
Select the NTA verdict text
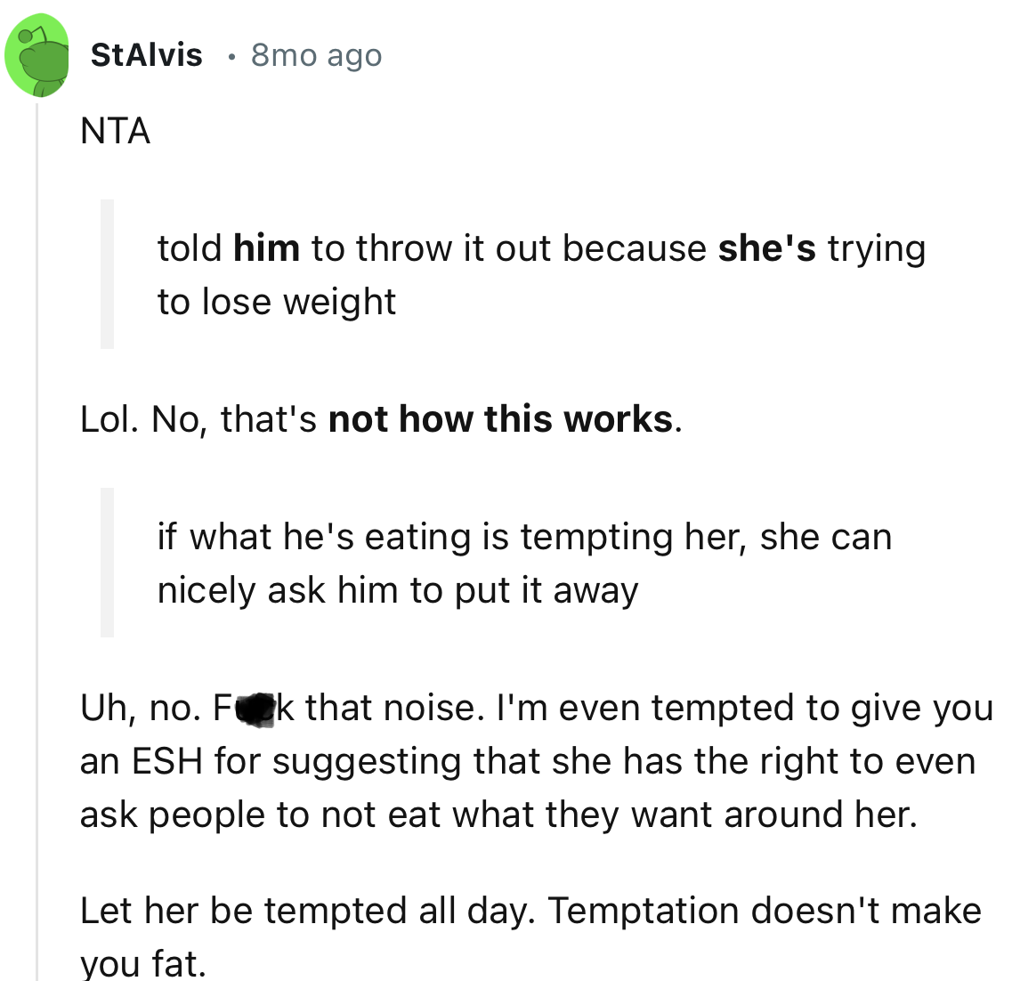click(x=117, y=132)
